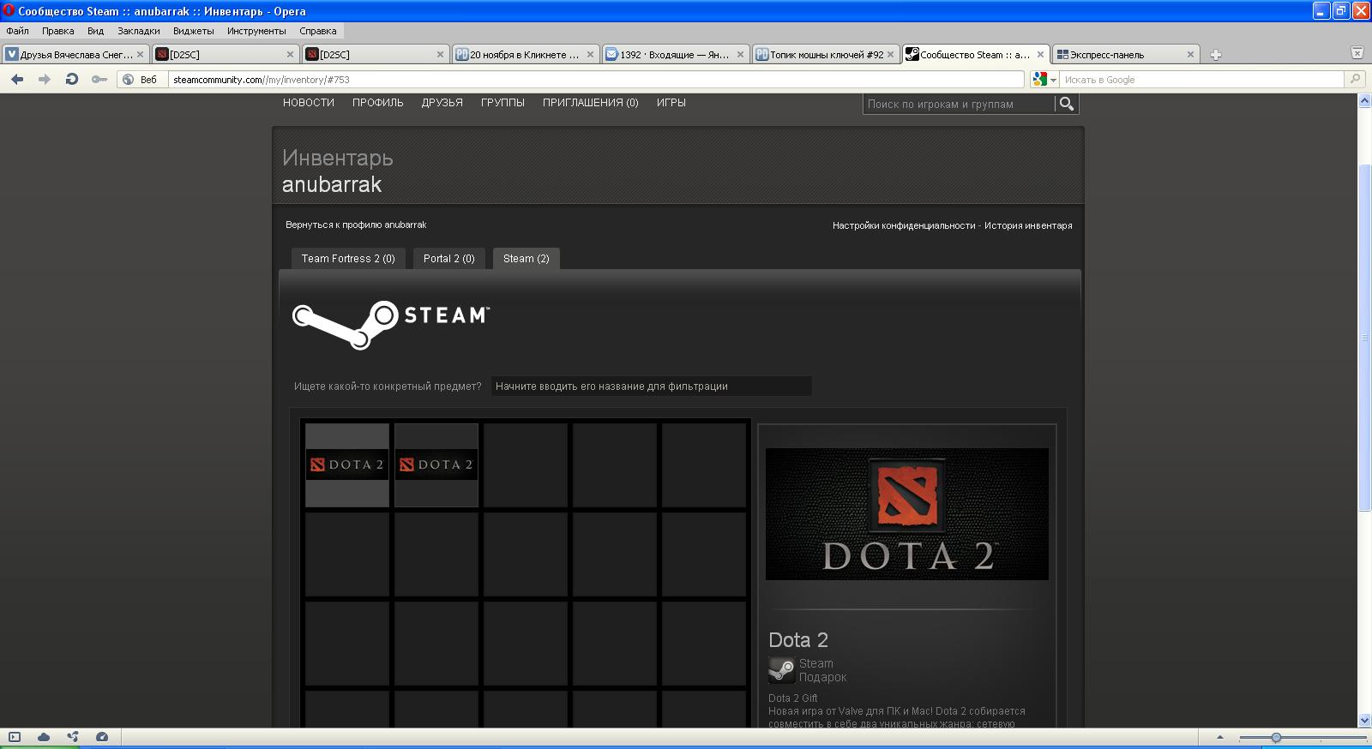Open a new tab with plus button
Screen dimensions: 1372x749
[1215, 55]
